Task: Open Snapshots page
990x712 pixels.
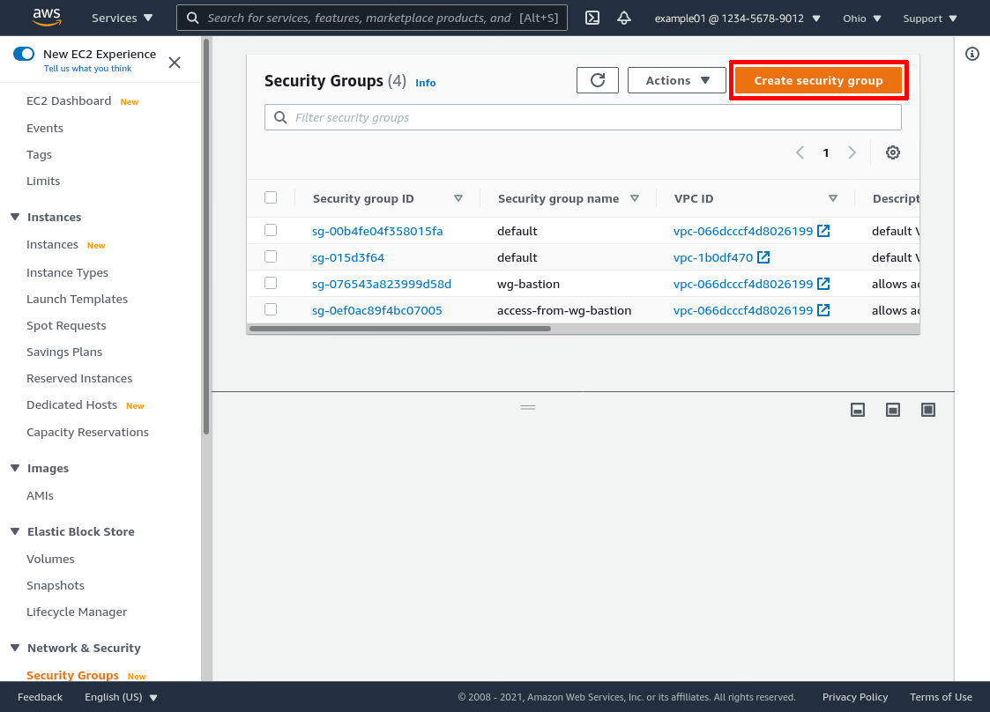Action: [56, 586]
